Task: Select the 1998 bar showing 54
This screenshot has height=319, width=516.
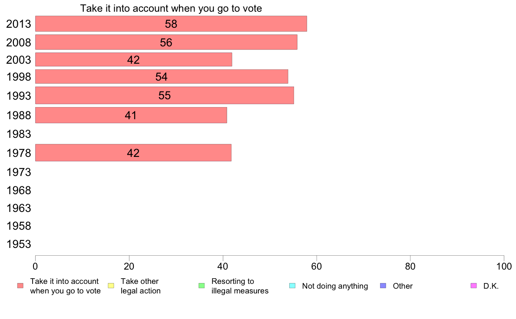Action: pos(162,77)
